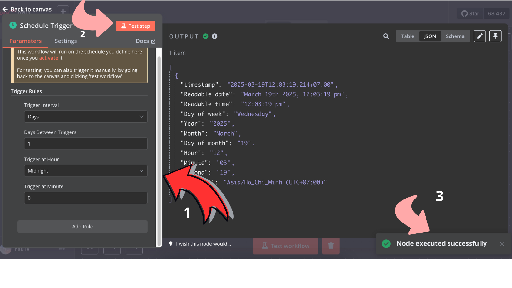The image size is (512, 288).
Task: Click the search icon in output panel
Action: 386,36
